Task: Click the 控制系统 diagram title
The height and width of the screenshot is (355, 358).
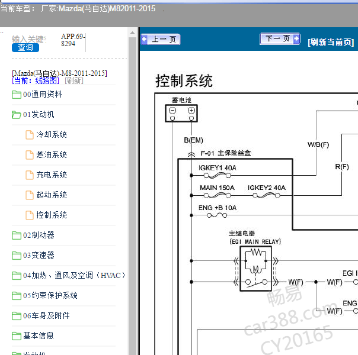Action: (x=184, y=80)
